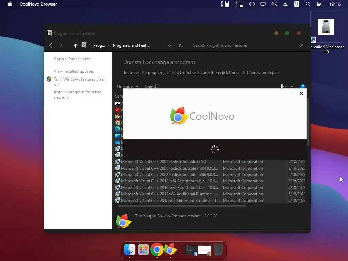Select Visual C++ 2012 x64 Additional Runtime
The image size is (348, 261).
coord(167,194)
